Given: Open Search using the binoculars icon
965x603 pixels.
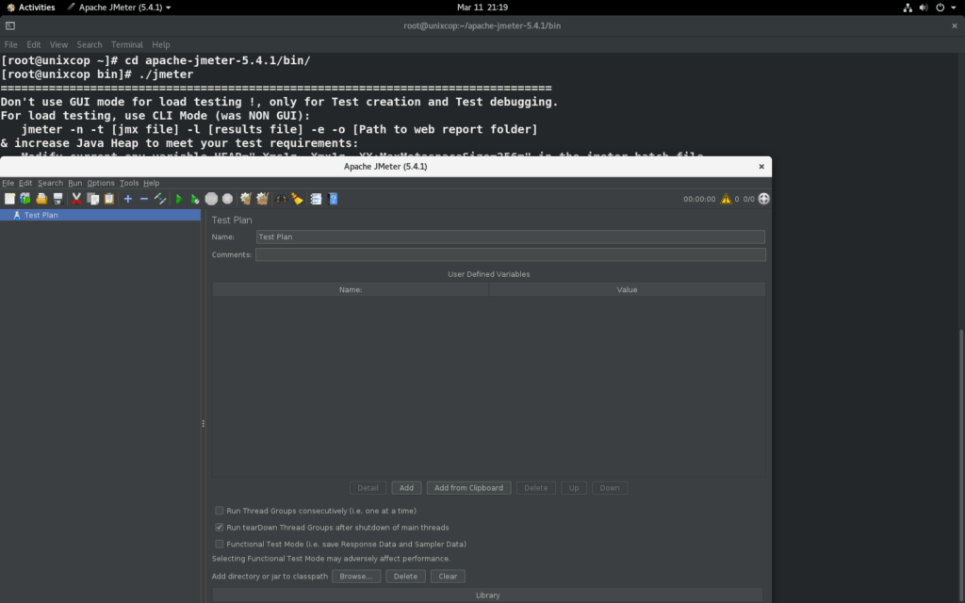Looking at the screenshot, I should [281, 199].
